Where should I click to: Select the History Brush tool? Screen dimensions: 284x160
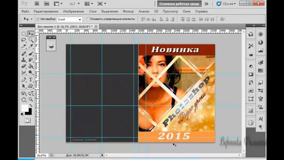tap(31, 60)
